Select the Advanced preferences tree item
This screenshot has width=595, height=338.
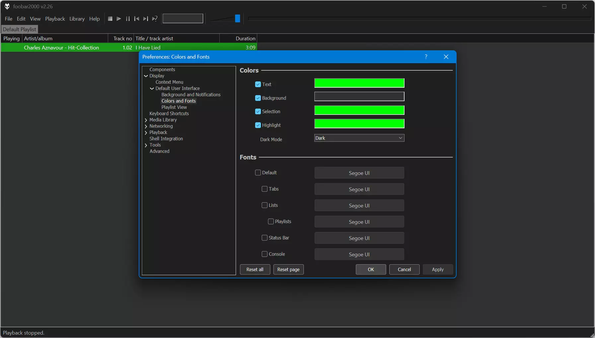(159, 151)
